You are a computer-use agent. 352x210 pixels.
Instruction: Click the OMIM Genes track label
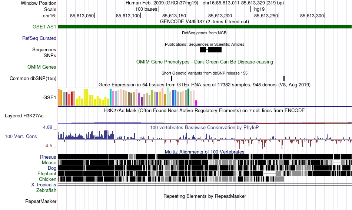click(42, 67)
